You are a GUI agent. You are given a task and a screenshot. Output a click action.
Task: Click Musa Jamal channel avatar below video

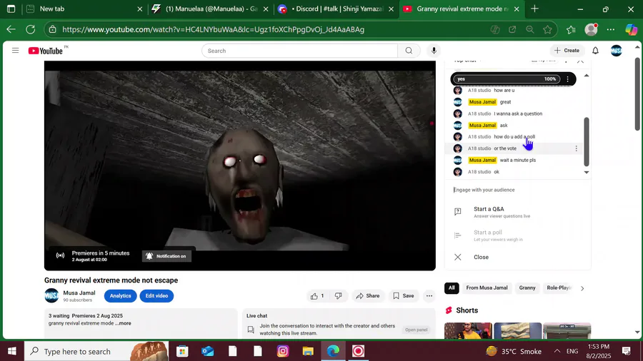click(51, 295)
